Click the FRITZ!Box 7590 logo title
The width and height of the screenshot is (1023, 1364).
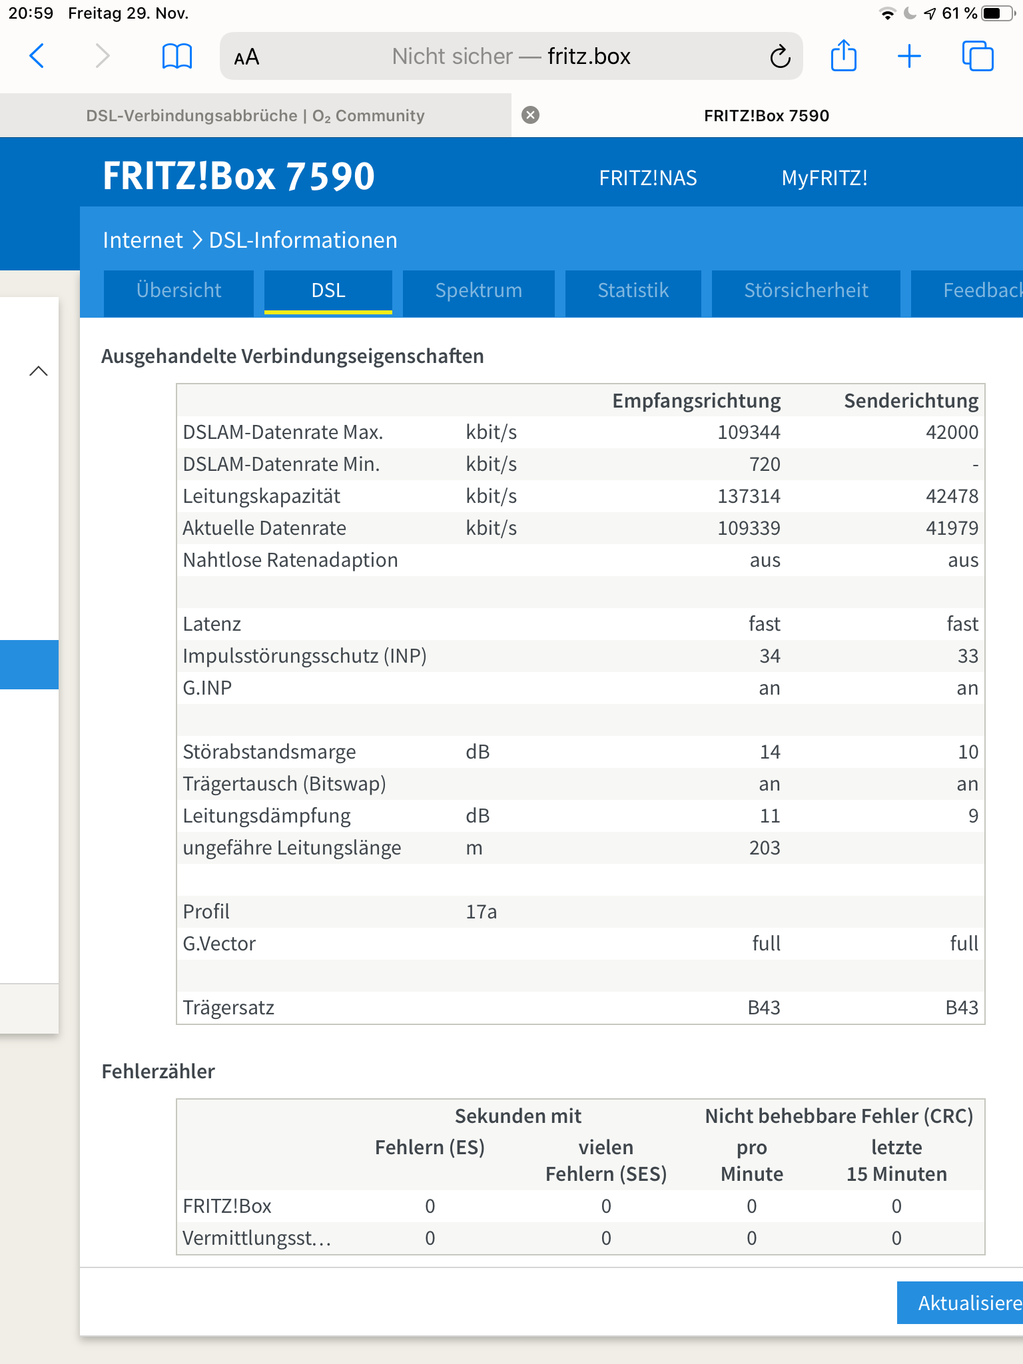click(x=239, y=176)
